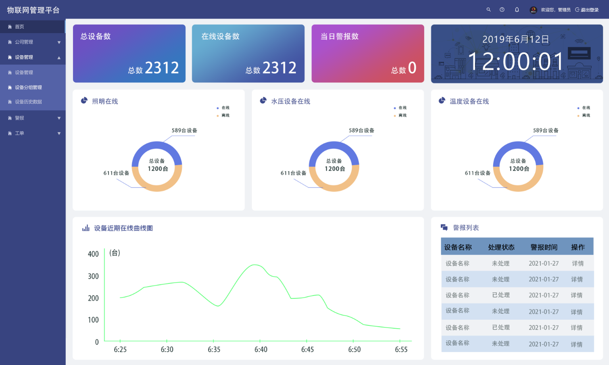Image resolution: width=609 pixels, height=365 pixels.
Task: Click the search icon in top bar
Action: coord(488,10)
